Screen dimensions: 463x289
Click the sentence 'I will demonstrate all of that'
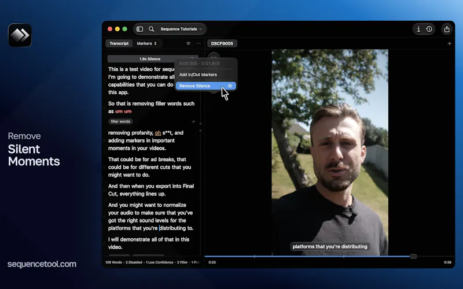point(149,243)
